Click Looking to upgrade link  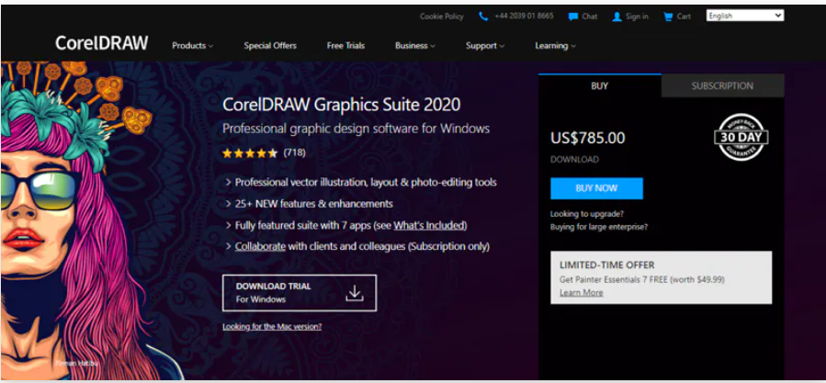point(587,214)
